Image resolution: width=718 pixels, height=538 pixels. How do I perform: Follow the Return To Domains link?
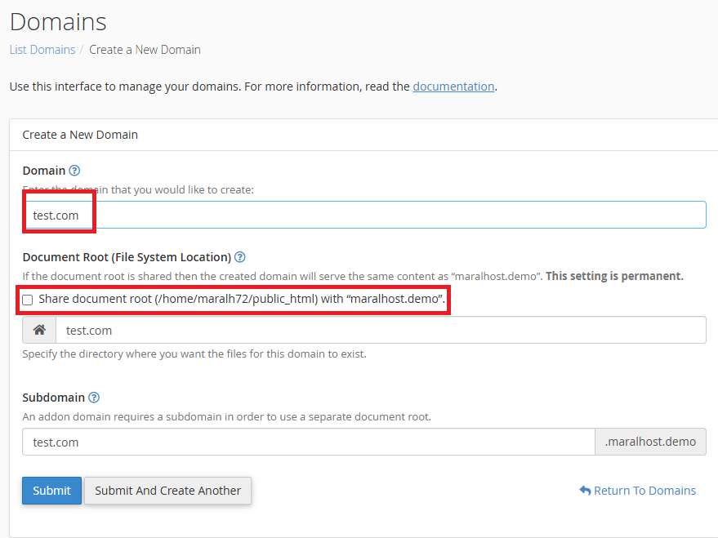644,491
